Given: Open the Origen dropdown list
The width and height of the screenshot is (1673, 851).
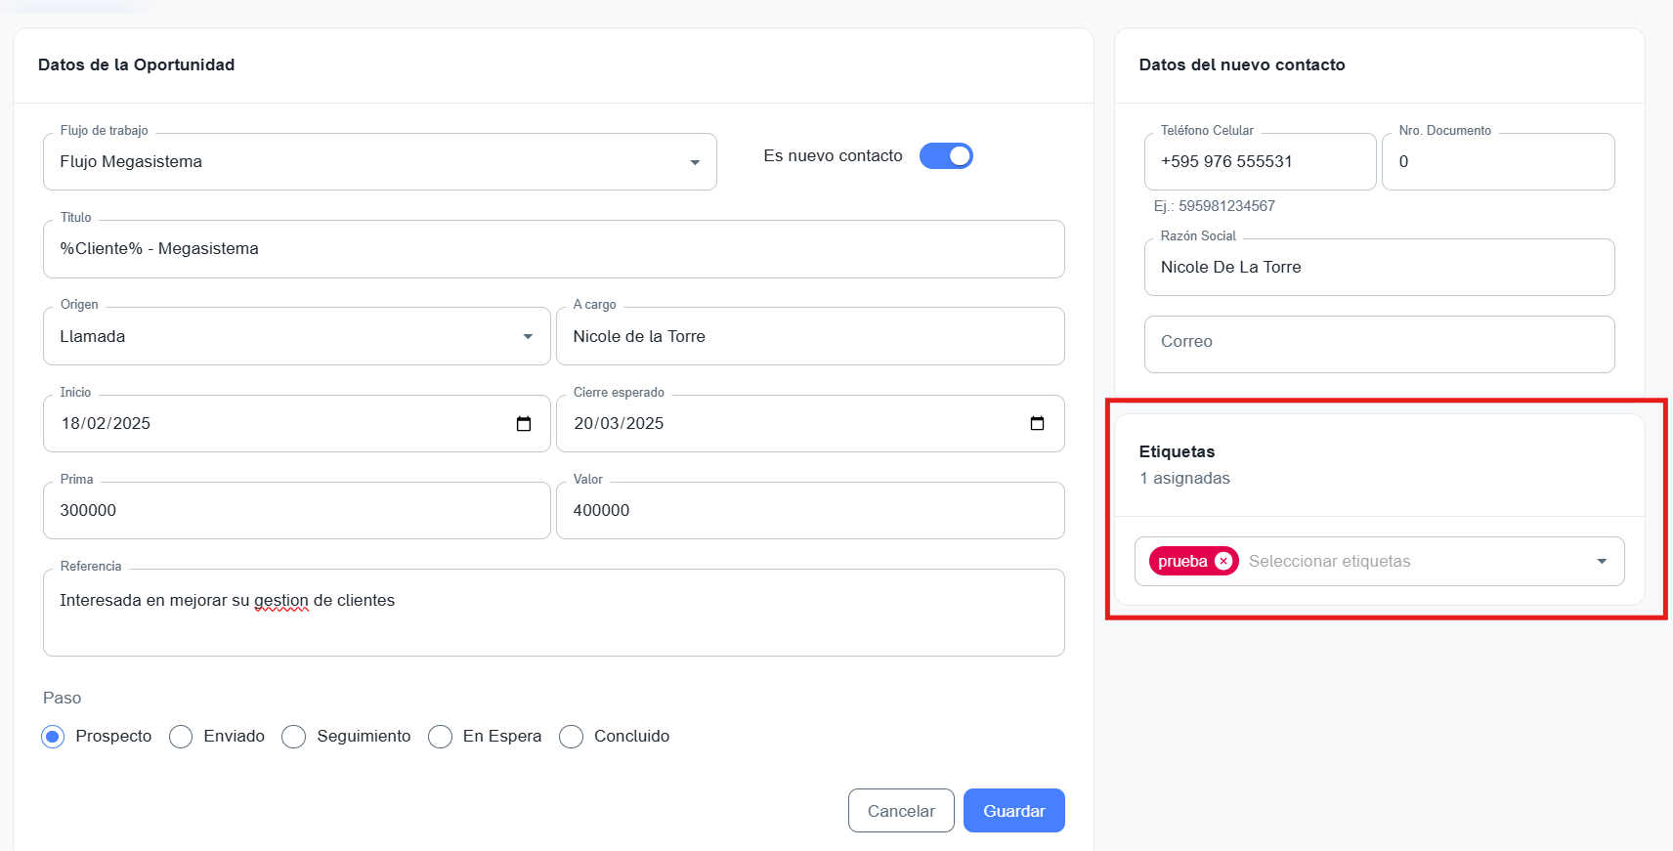Looking at the screenshot, I should [528, 337].
